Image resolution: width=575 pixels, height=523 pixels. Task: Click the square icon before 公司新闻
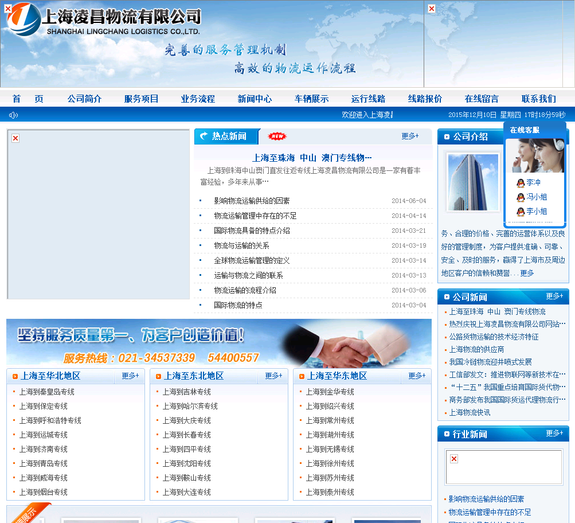(x=447, y=297)
